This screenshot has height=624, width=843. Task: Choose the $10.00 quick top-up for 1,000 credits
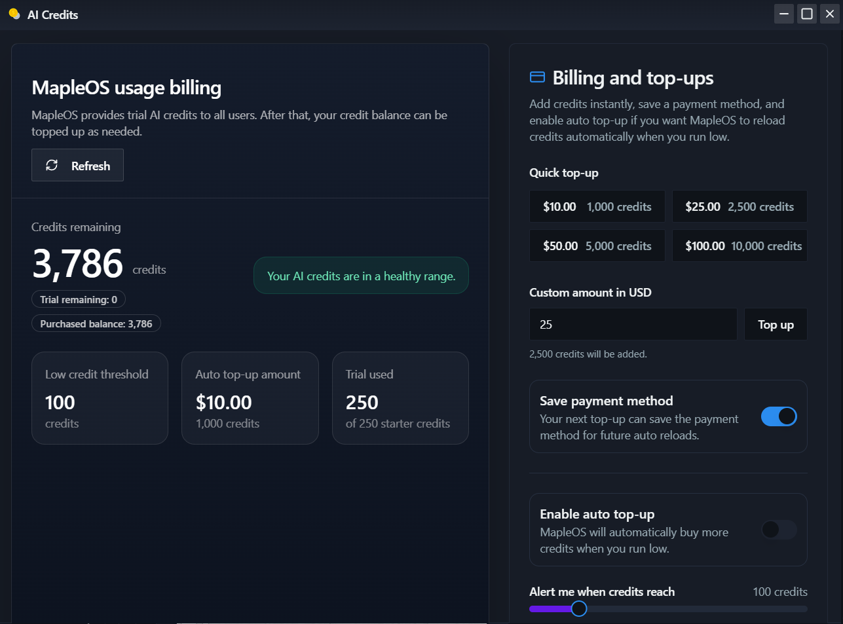[597, 207]
